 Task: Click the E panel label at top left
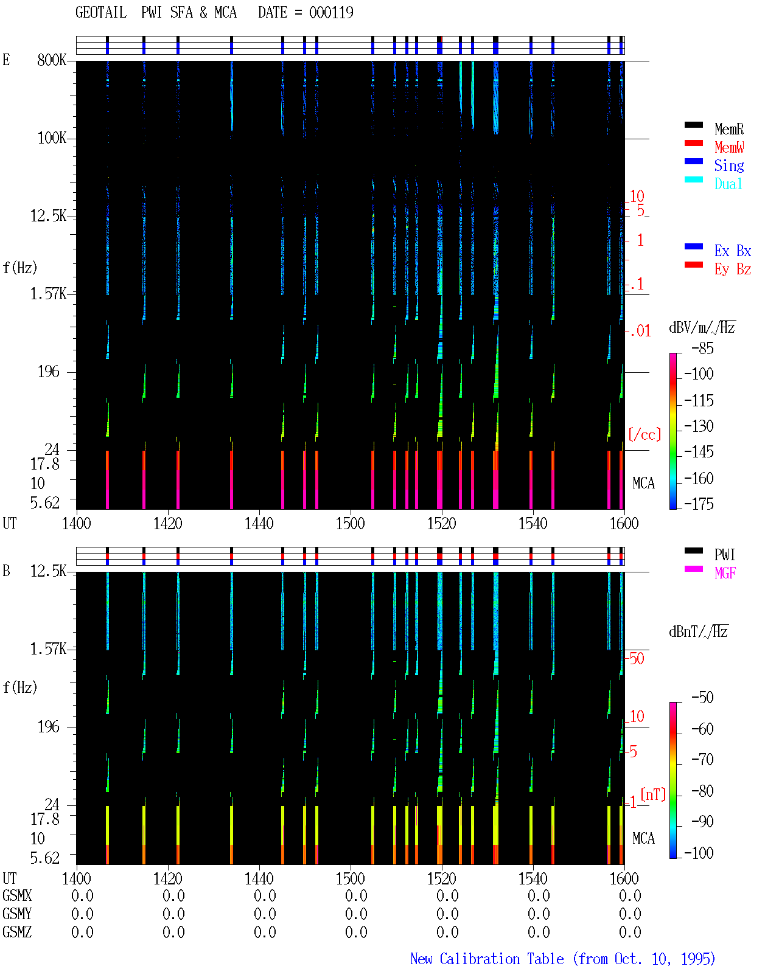[6, 60]
